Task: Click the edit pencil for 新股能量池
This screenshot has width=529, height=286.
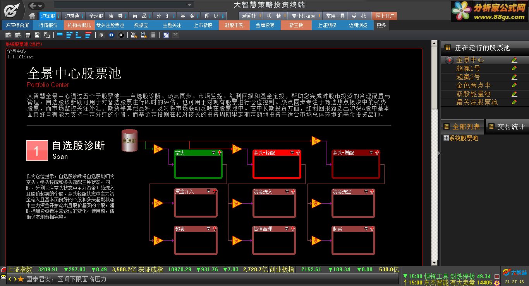Action: [x=514, y=94]
